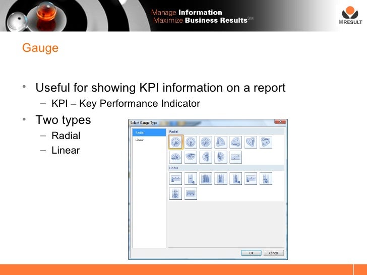The width and height of the screenshot is (367, 275).
Task: Close the Select Gauge Type dialog
Action: coord(280,121)
